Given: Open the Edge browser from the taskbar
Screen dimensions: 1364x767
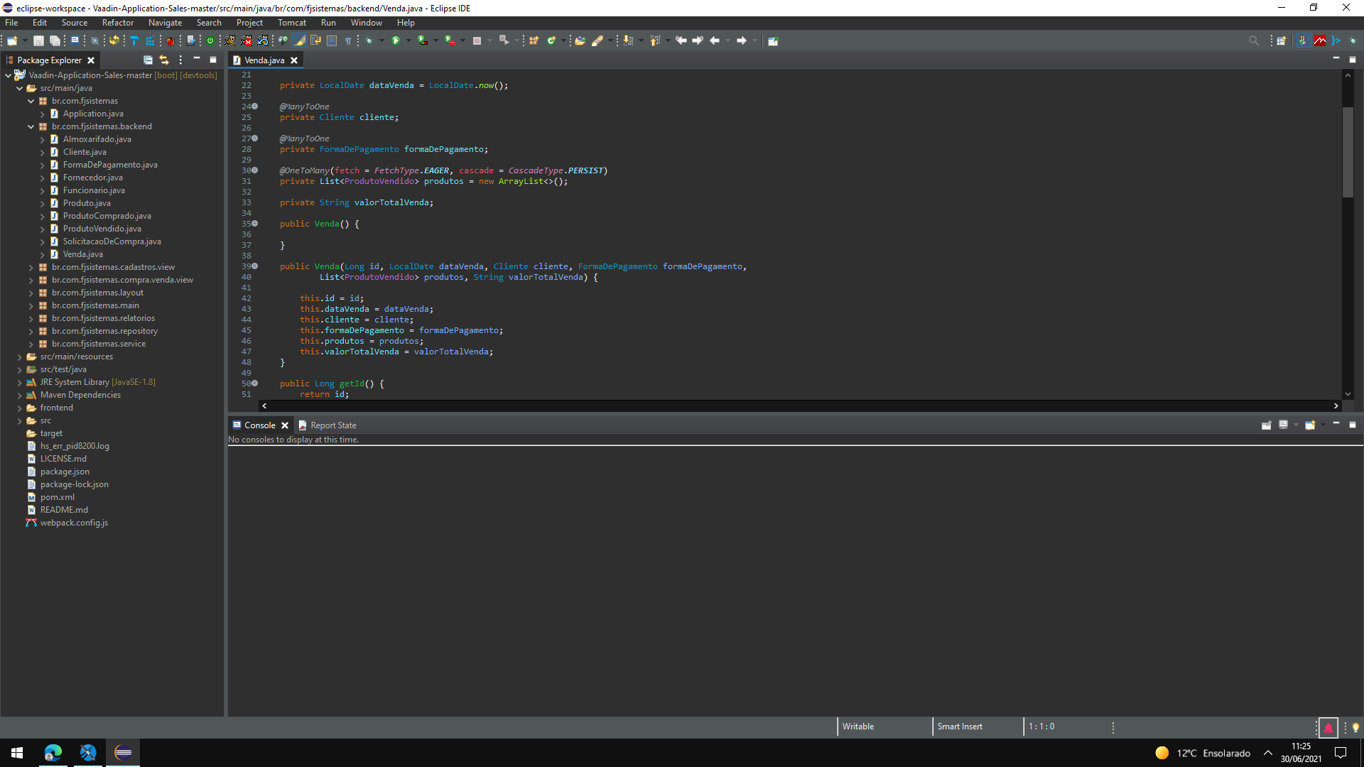Looking at the screenshot, I should point(53,753).
